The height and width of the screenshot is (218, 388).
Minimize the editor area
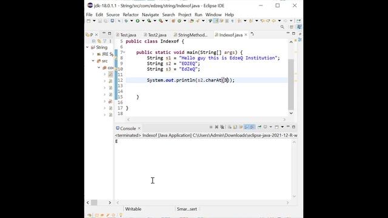(288, 33)
